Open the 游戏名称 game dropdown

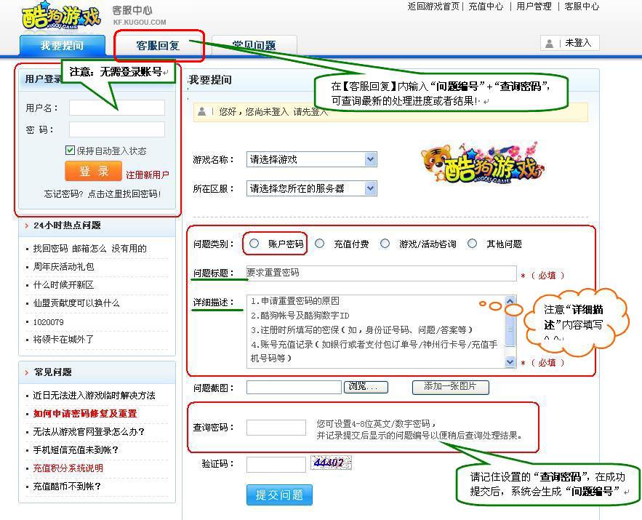pos(312,159)
